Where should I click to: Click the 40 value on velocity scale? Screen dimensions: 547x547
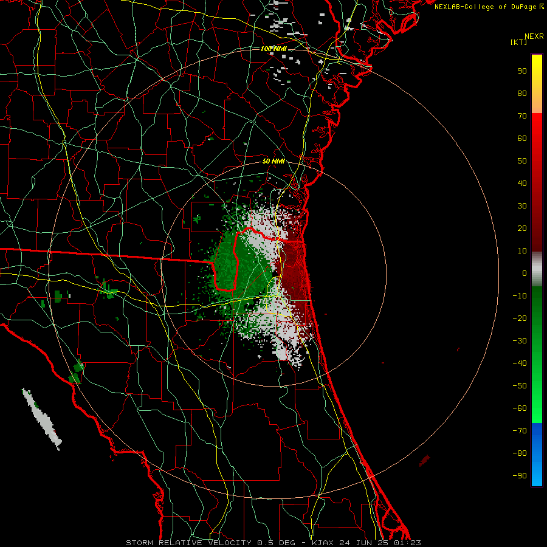522,184
